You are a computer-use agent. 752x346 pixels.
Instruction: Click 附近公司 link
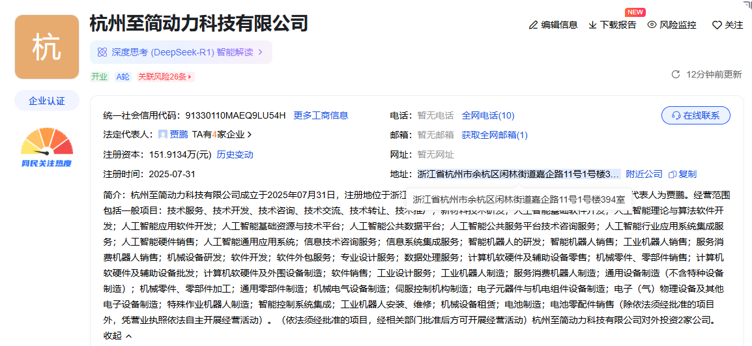pos(644,174)
